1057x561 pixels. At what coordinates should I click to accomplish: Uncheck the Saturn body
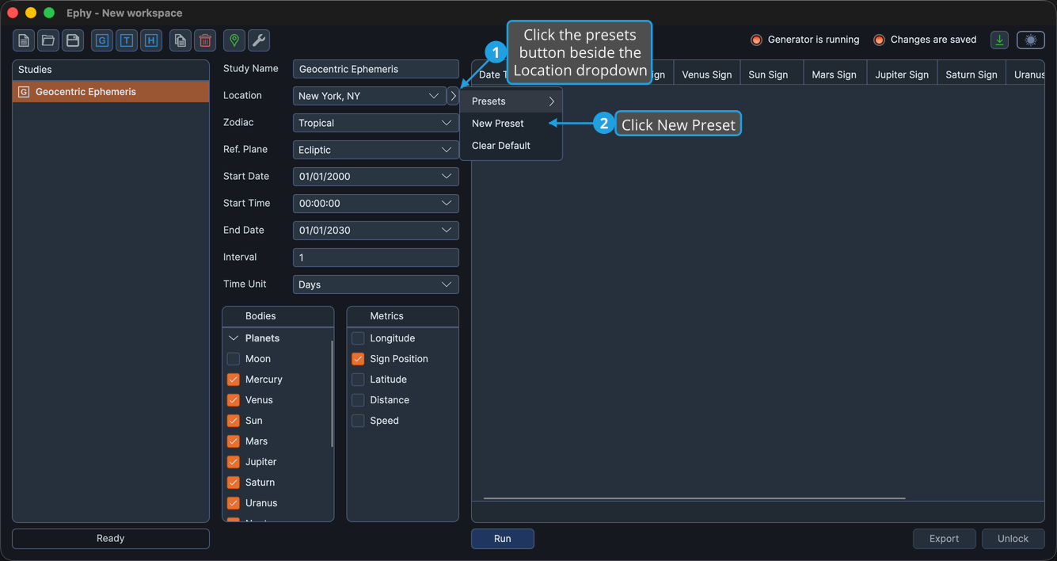[x=234, y=483]
